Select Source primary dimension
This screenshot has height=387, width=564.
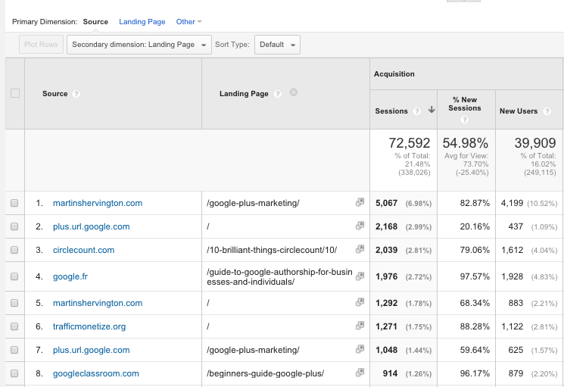[x=95, y=21]
